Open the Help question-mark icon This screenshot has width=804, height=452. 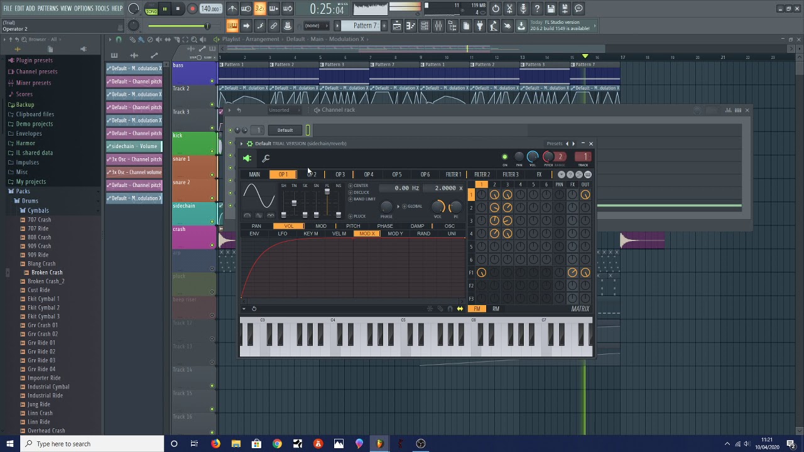click(537, 9)
